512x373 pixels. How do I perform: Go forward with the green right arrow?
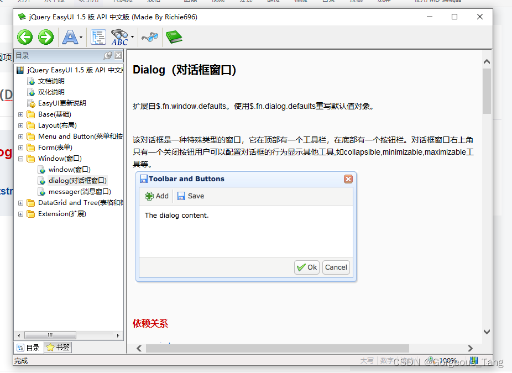click(46, 37)
